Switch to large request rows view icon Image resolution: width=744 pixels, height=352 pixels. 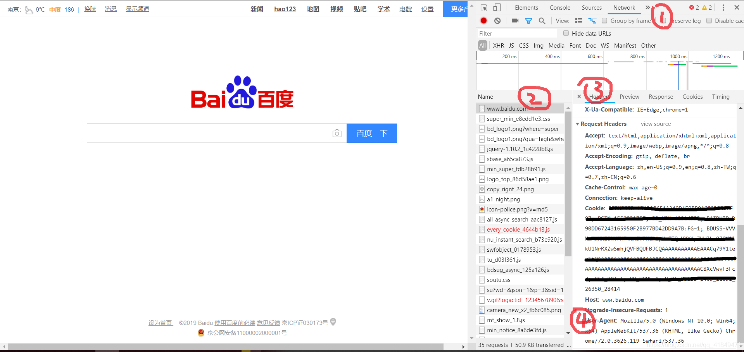click(578, 21)
